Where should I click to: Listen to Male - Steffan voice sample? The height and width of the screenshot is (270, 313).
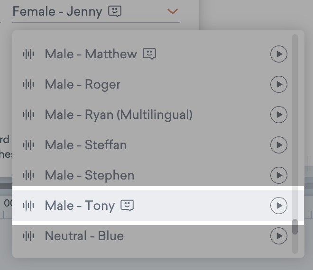point(279,145)
